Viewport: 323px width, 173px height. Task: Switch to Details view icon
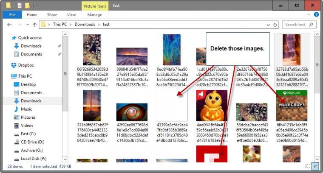point(307,166)
